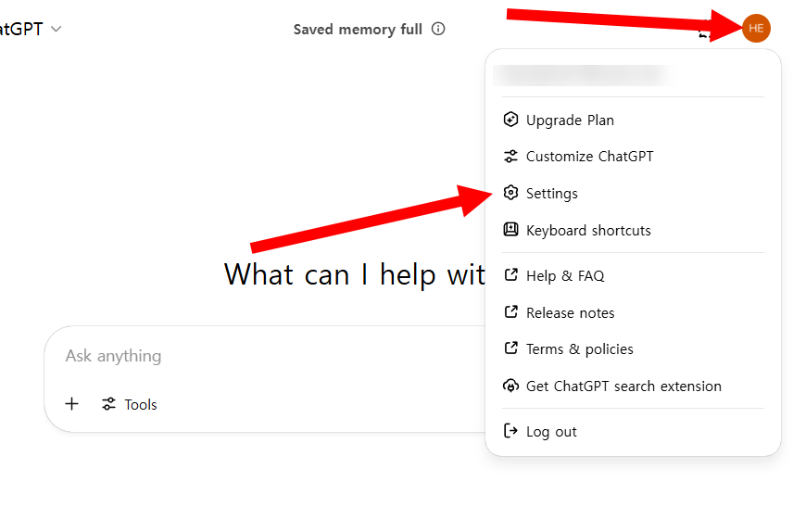Image resolution: width=793 pixels, height=532 pixels.
Task: Click the Release notes external link icon
Action: (510, 311)
